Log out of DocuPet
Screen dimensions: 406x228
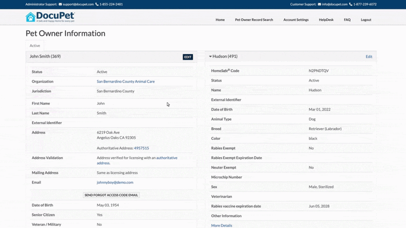coord(366,20)
